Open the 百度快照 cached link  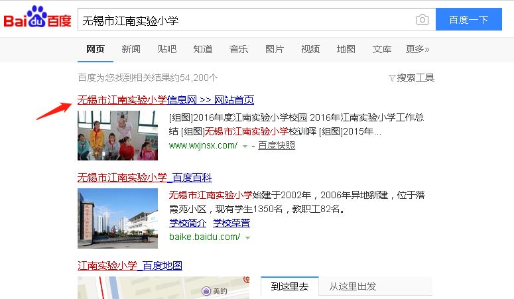[277, 145]
